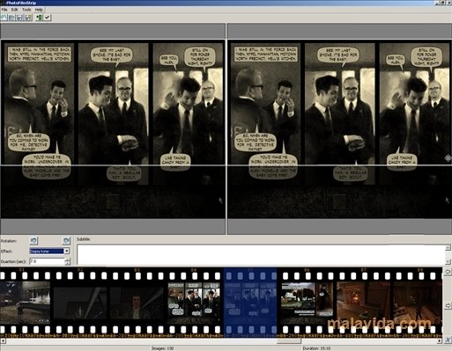Click the filmstrip horizontal scrollbar thumb
The height and width of the screenshot is (351, 452).
pyautogui.click(x=289, y=341)
